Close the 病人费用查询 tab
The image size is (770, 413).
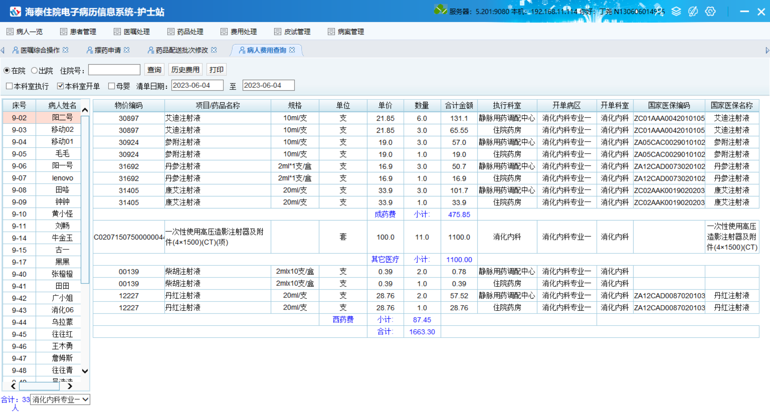pyautogui.click(x=292, y=50)
